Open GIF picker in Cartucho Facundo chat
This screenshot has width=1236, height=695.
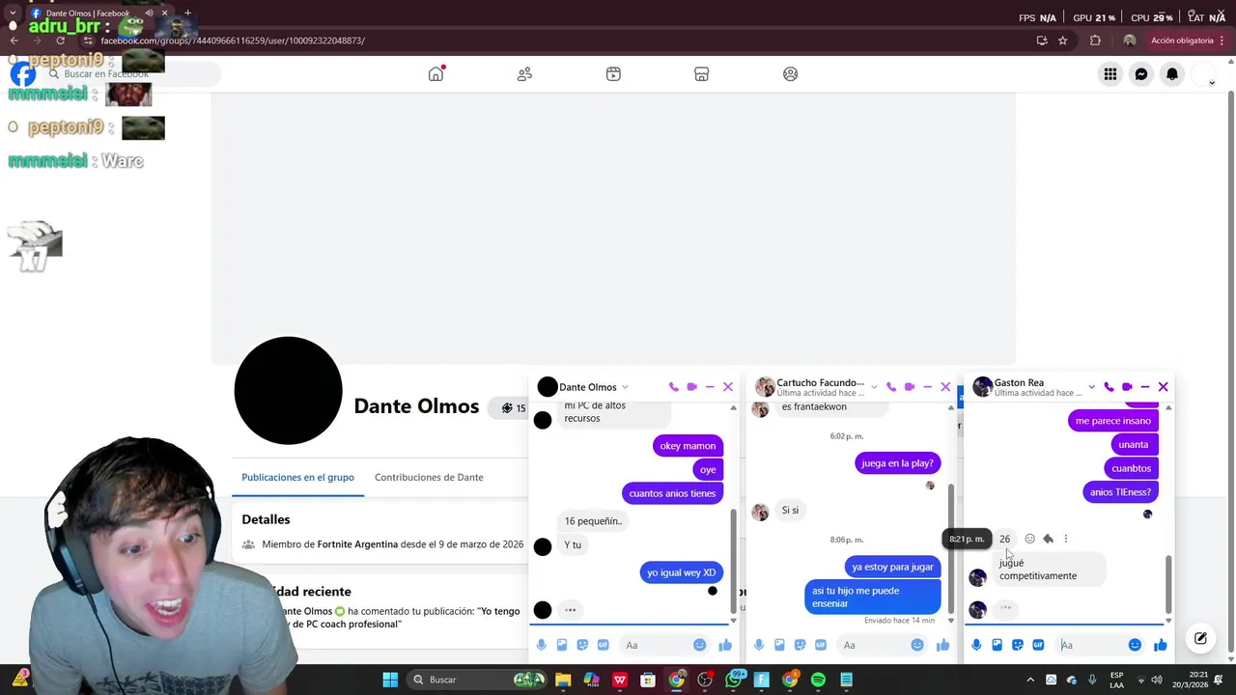(821, 645)
